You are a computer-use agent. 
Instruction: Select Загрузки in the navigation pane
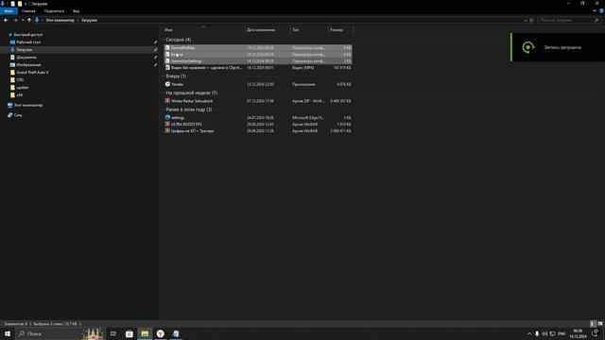point(24,50)
